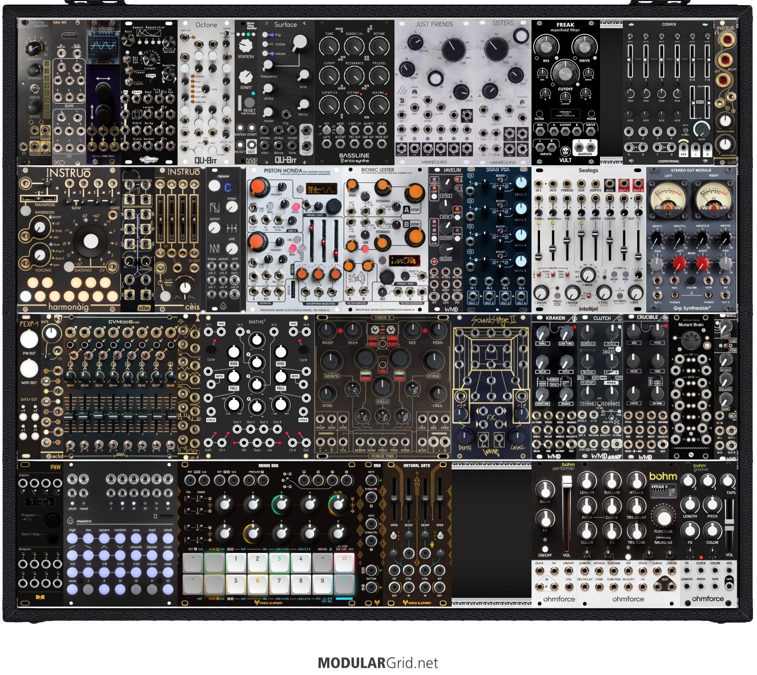Select the Sealegs module
757x675 pixels.
(x=589, y=239)
